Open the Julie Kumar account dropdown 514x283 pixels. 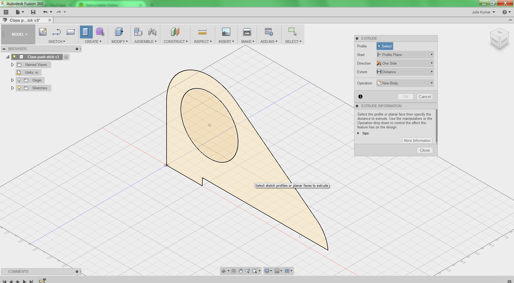(483, 12)
